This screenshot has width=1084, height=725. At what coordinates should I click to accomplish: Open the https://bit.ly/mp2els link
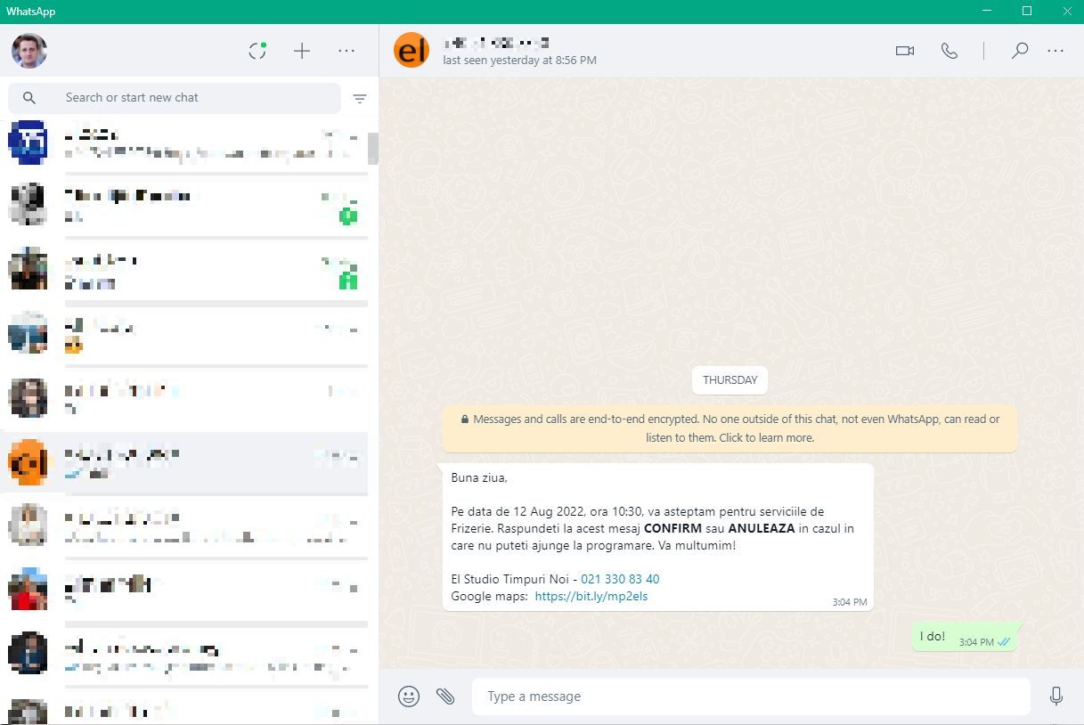591,596
